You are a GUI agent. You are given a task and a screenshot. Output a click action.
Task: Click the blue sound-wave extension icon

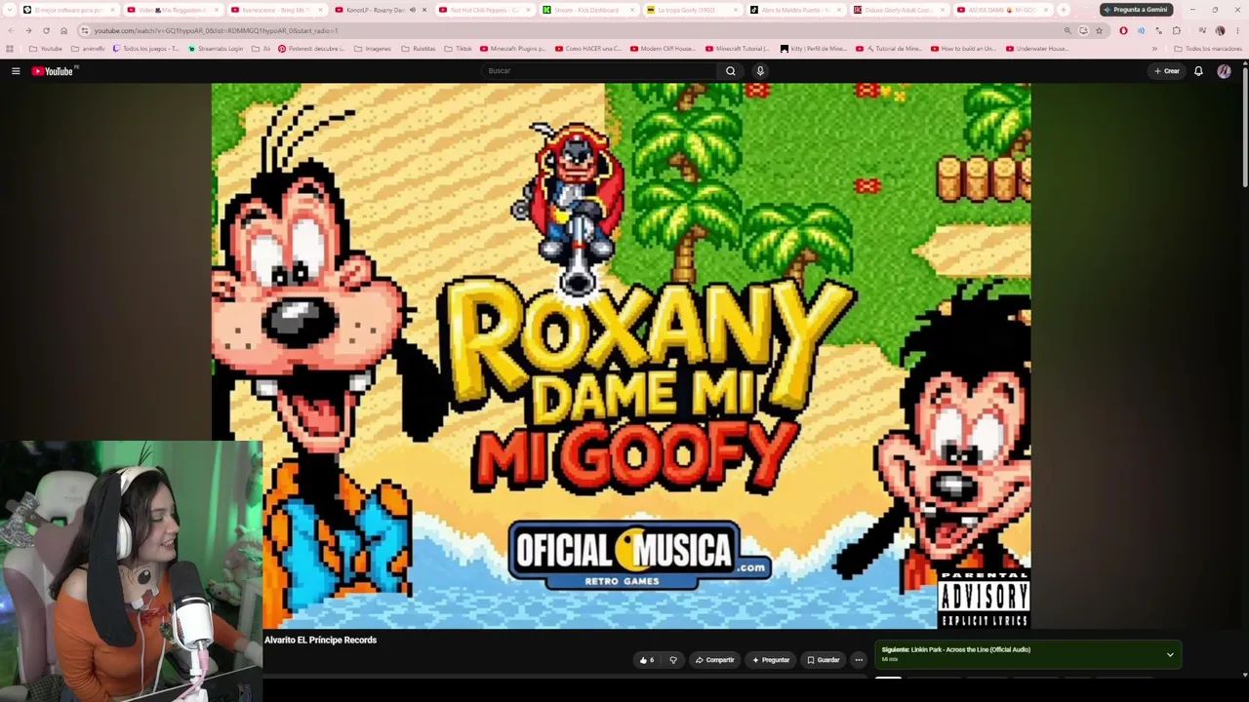point(1141,30)
